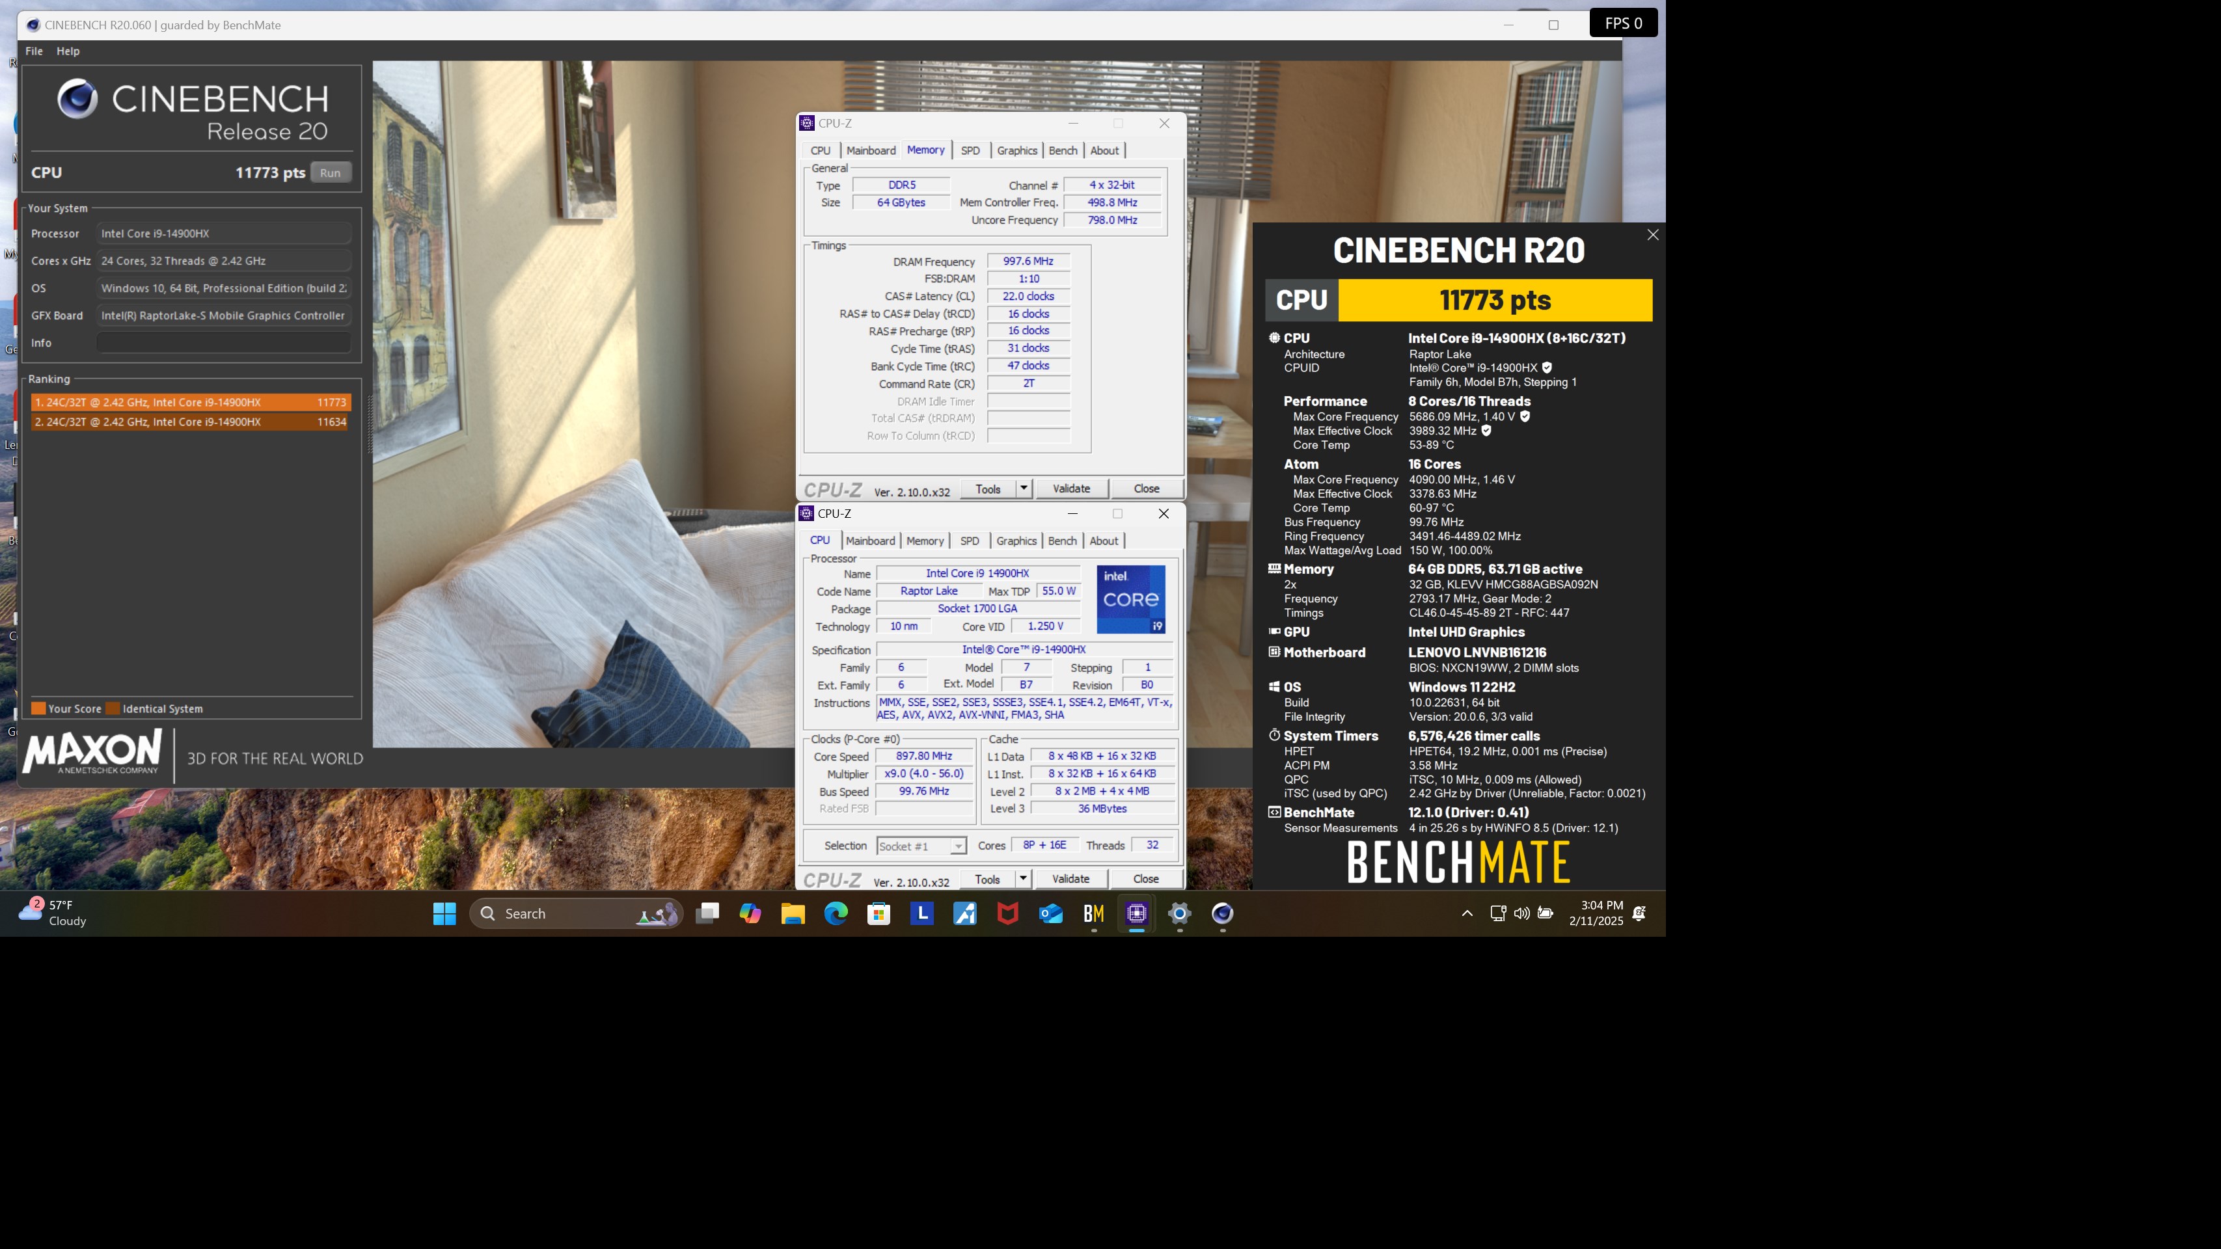Show hidden system tray icons
Image resolution: width=2221 pixels, height=1249 pixels.
pyautogui.click(x=1467, y=914)
